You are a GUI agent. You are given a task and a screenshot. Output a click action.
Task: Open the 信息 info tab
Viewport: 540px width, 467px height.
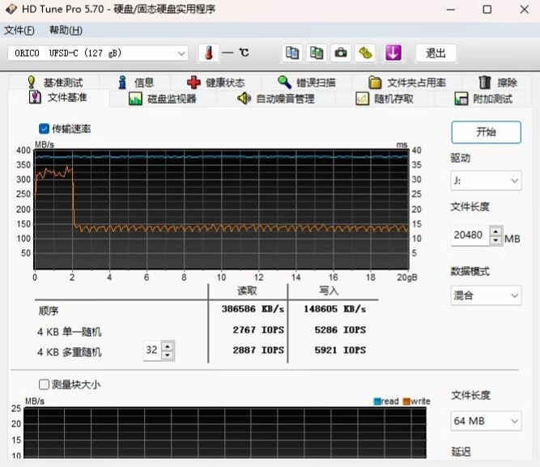pos(136,83)
